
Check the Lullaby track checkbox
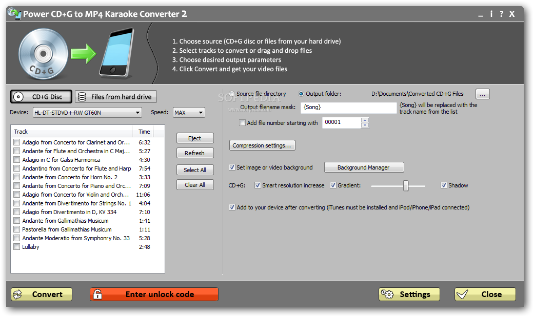17,247
